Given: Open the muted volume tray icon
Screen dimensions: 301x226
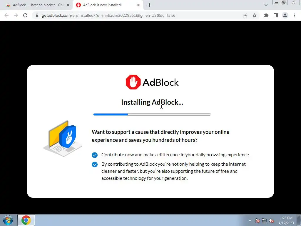Looking at the screenshot, I should pos(271,220).
